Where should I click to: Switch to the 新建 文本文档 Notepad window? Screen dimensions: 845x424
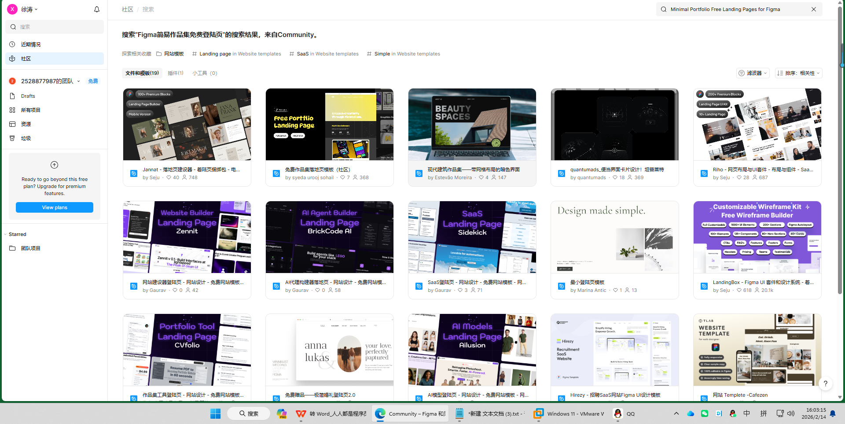tap(489, 413)
